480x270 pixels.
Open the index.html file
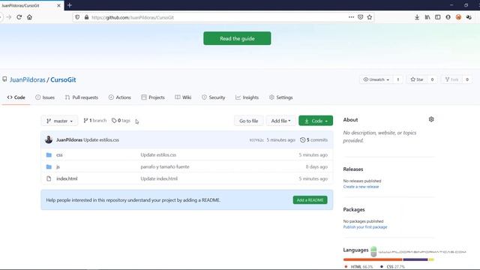click(67, 178)
